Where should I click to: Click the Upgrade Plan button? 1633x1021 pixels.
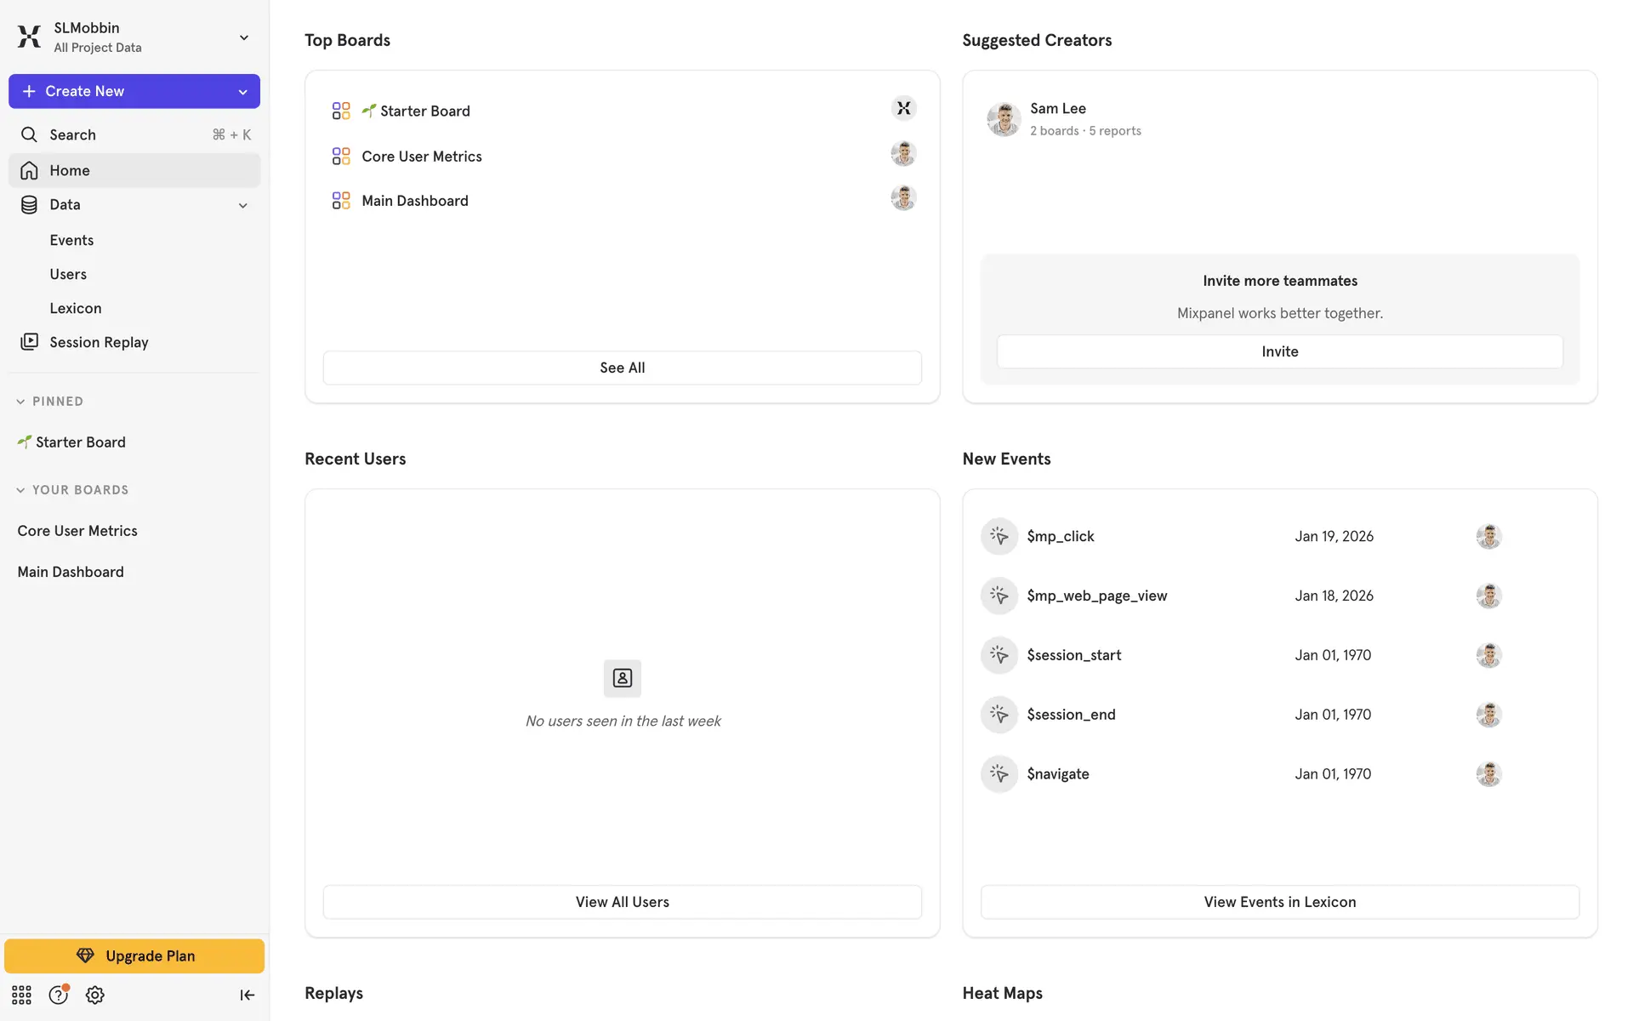pos(134,955)
